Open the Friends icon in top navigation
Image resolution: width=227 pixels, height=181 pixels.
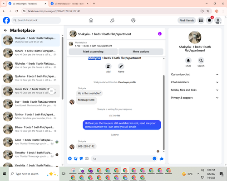[112, 20]
